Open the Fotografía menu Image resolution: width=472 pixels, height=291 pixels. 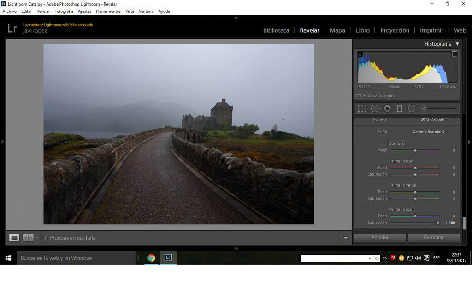click(x=64, y=11)
